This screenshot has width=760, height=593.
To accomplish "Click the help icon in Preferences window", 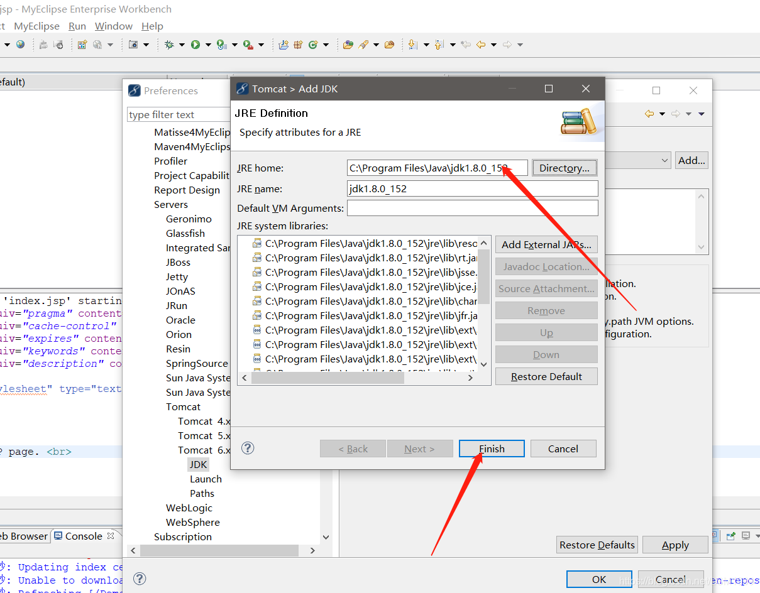I will tap(140, 579).
